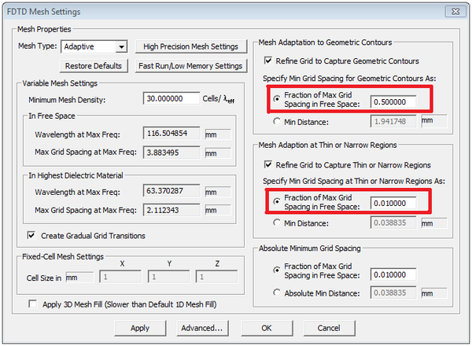The width and height of the screenshot is (472, 346).
Task: Edit the Minimum Mesh Density field
Action: [x=172, y=99]
